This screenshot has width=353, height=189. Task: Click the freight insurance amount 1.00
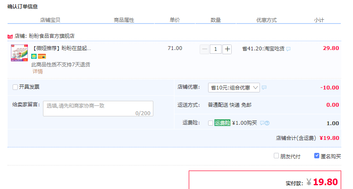333,123
